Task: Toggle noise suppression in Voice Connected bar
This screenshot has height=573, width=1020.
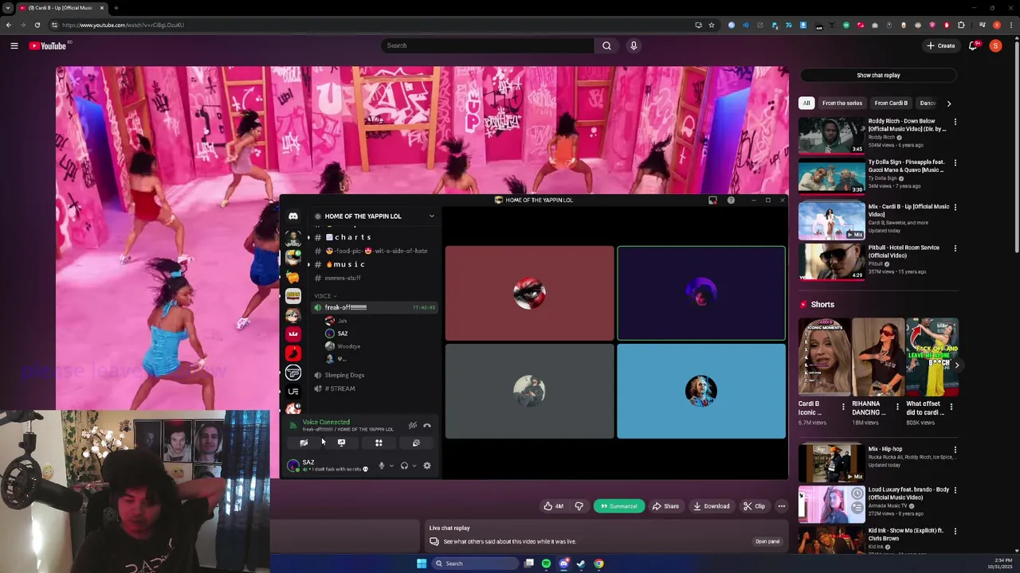Action: coord(412,426)
